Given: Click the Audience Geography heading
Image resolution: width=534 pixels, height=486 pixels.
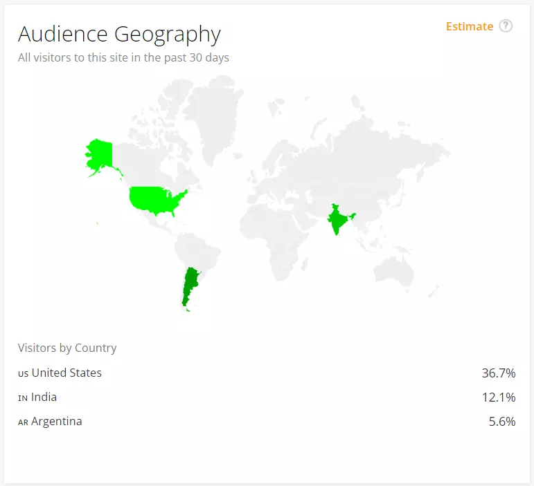Looking at the screenshot, I should coord(119,34).
